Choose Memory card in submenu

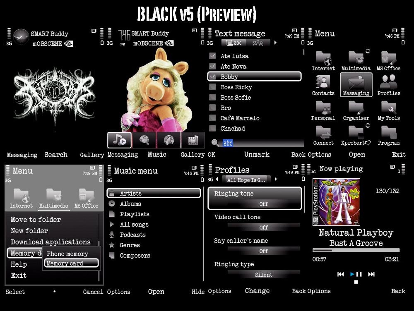(x=71, y=263)
